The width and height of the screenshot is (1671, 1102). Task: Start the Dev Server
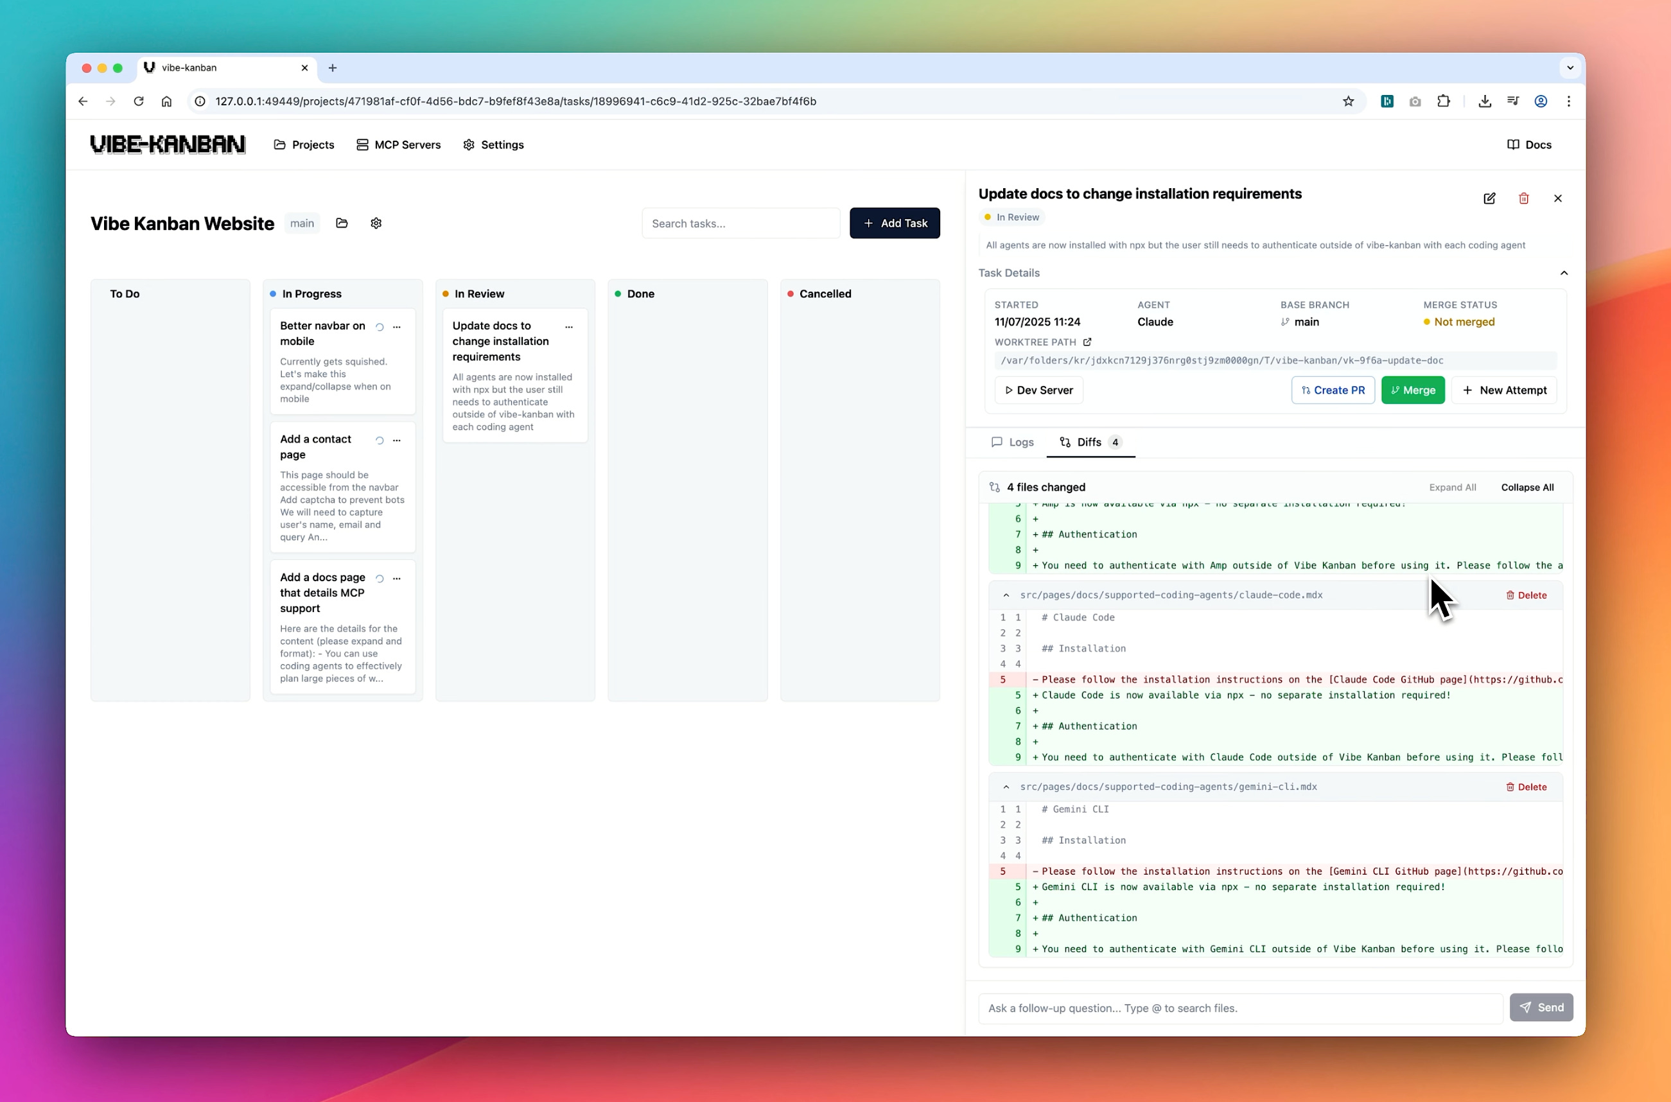click(1038, 390)
